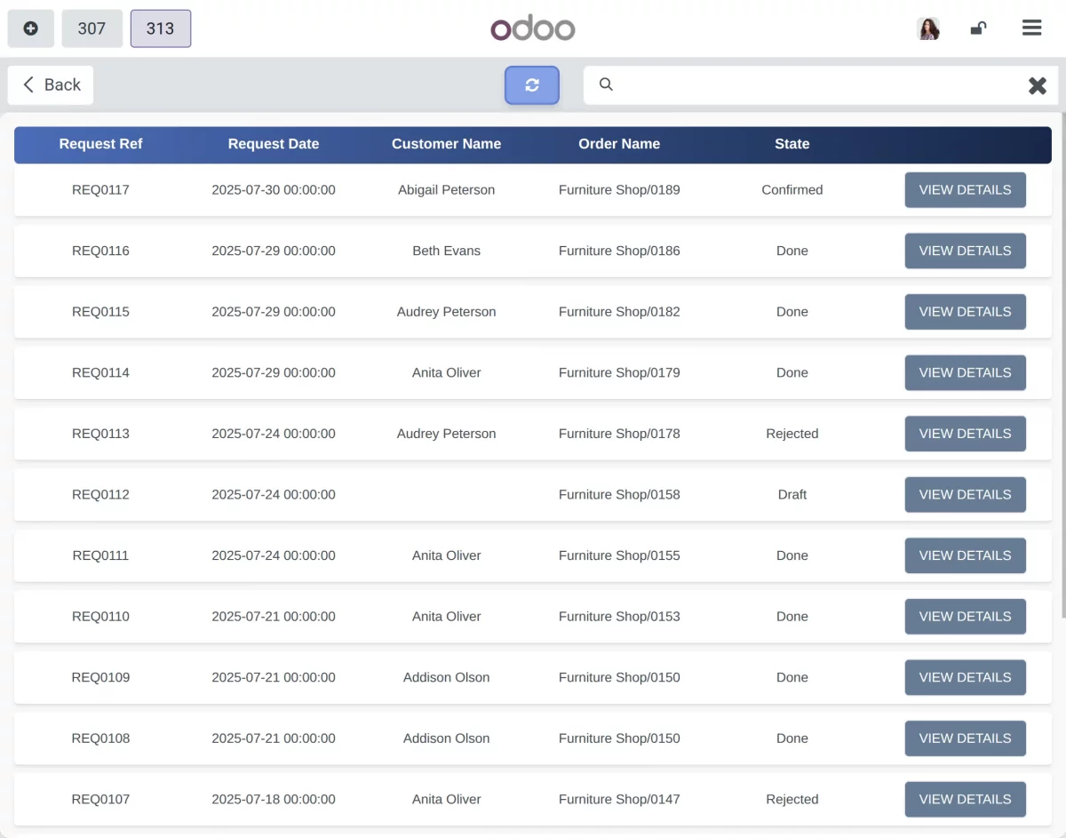This screenshot has width=1066, height=838.
Task: View details for REQ0117
Action: click(965, 190)
